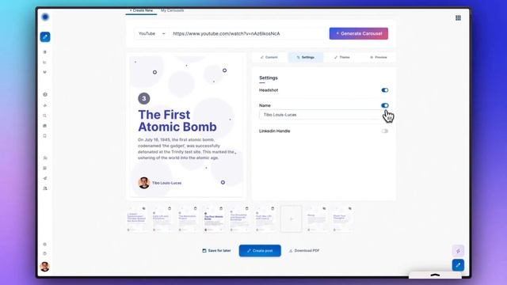Click the trash icon on 'Early Life and Education' thumbnail
This screenshot has height=285, width=507.
(170, 209)
